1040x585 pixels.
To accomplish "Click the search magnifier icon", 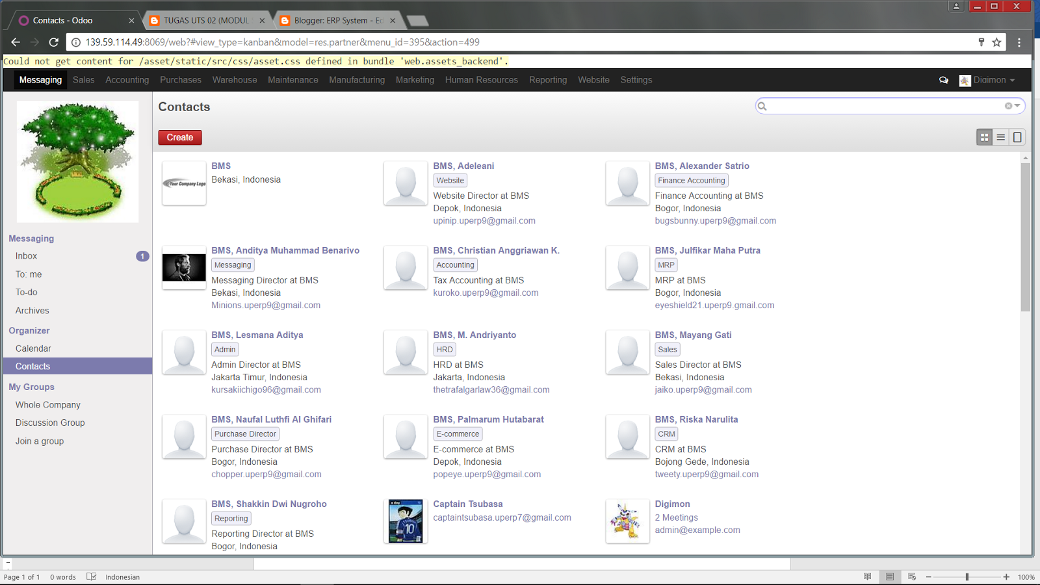I will (x=762, y=106).
